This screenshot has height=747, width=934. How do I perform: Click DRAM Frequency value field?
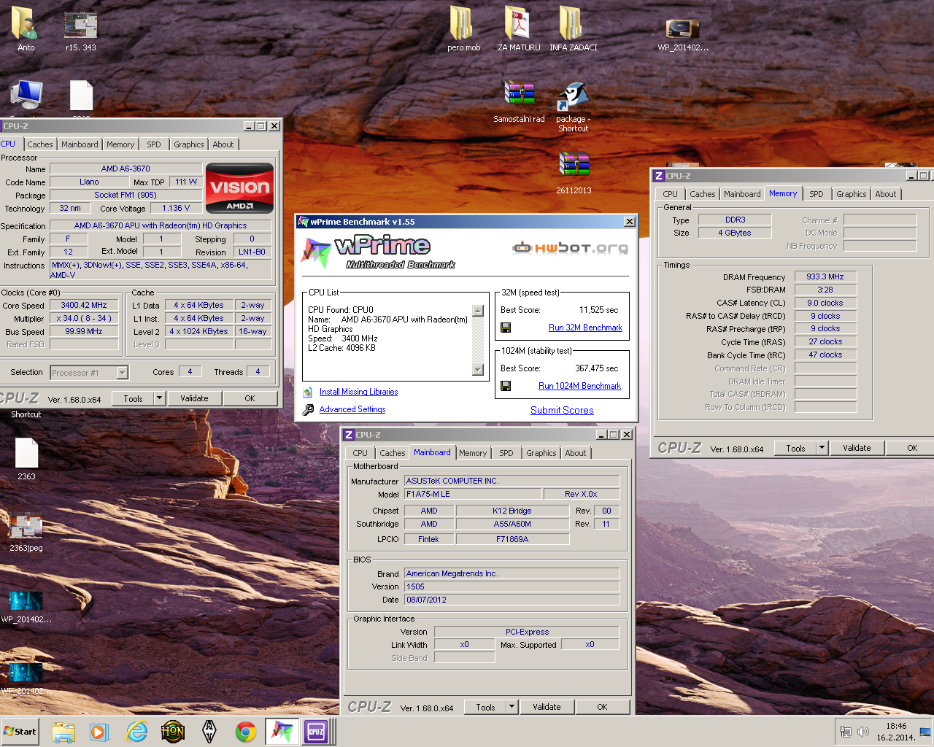825,276
